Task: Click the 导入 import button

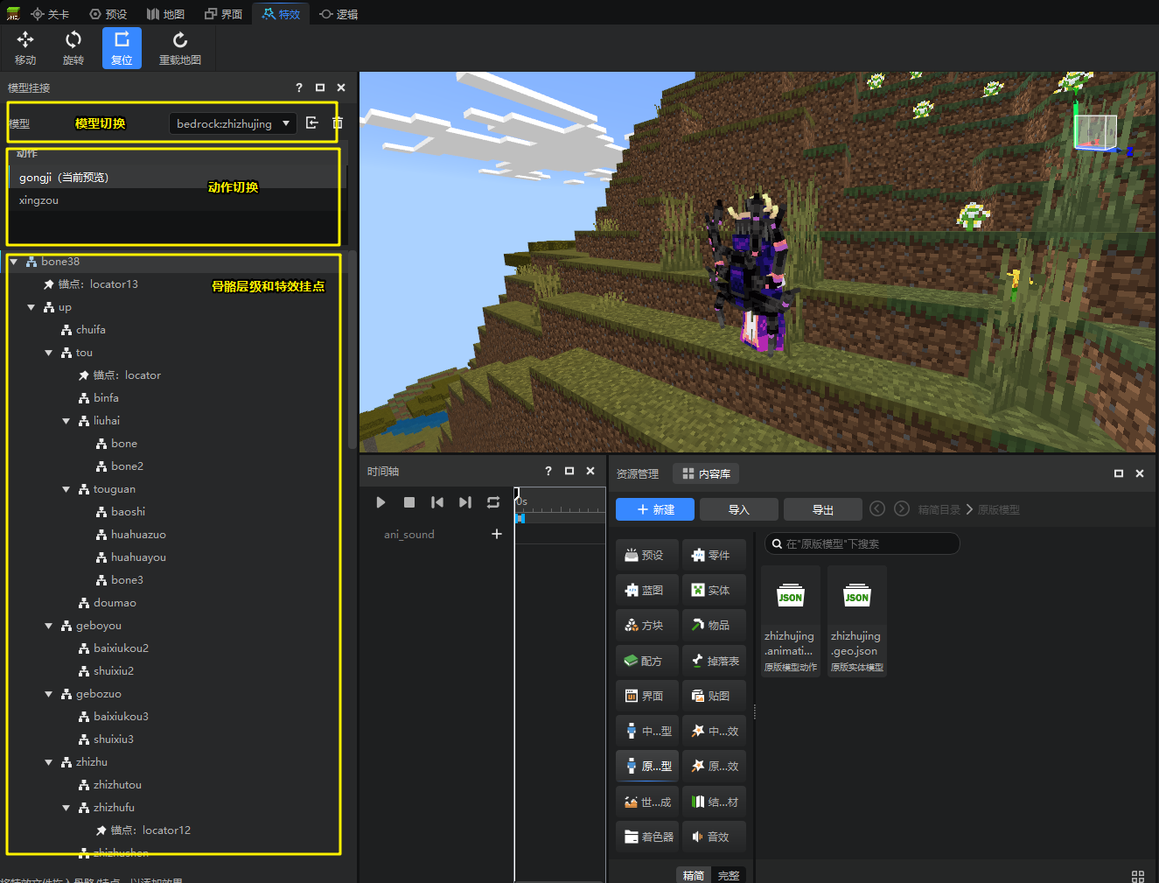Action: [x=738, y=509]
